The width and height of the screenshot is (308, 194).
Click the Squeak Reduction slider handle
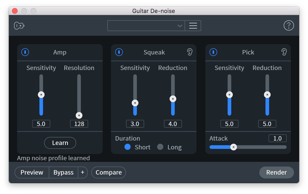pyautogui.click(x=173, y=99)
